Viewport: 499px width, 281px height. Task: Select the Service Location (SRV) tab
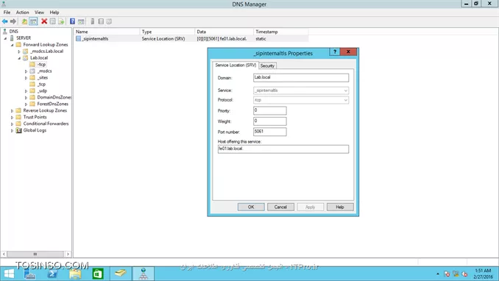point(236,65)
